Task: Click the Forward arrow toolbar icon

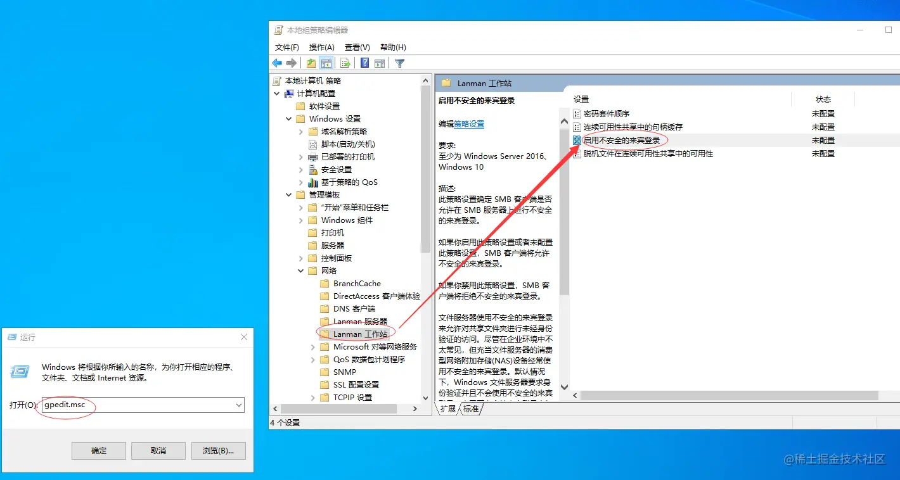Action: pos(292,63)
